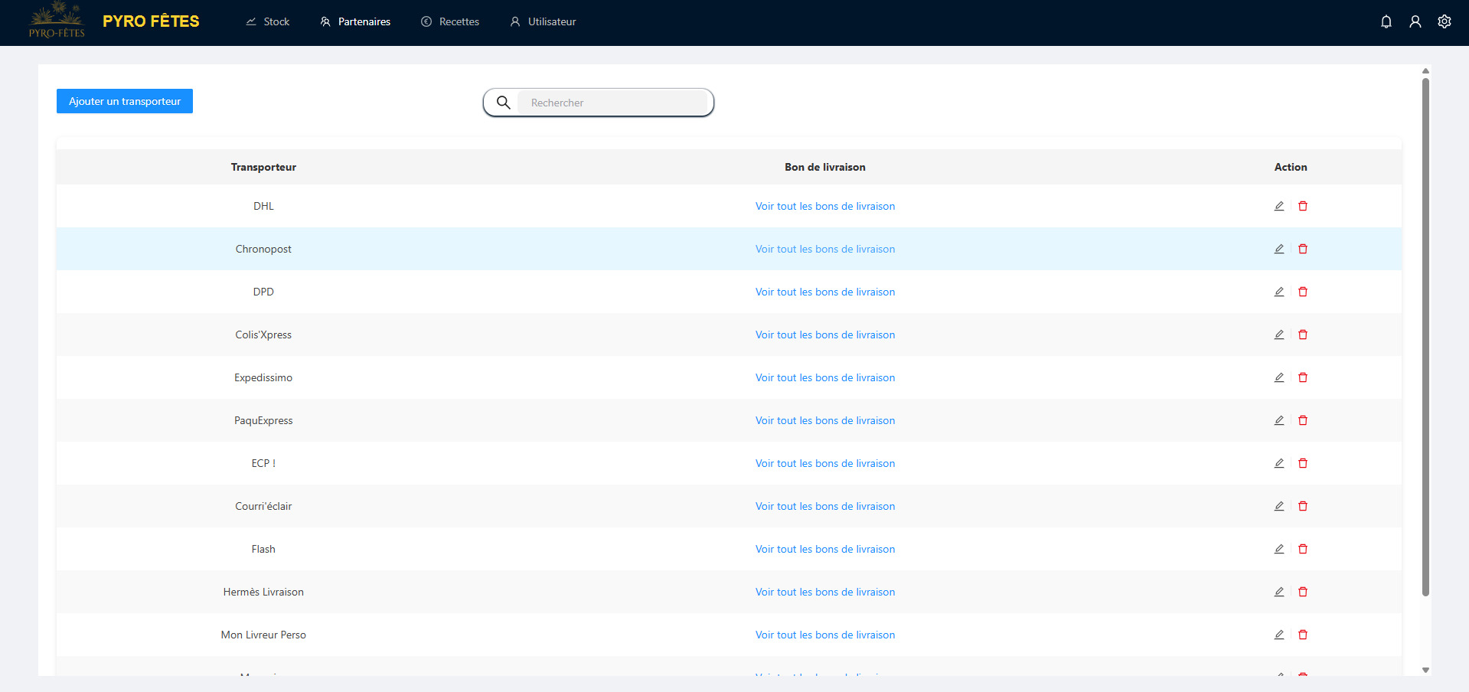Click the scrollbar down arrow
The image size is (1469, 692).
[1425, 670]
